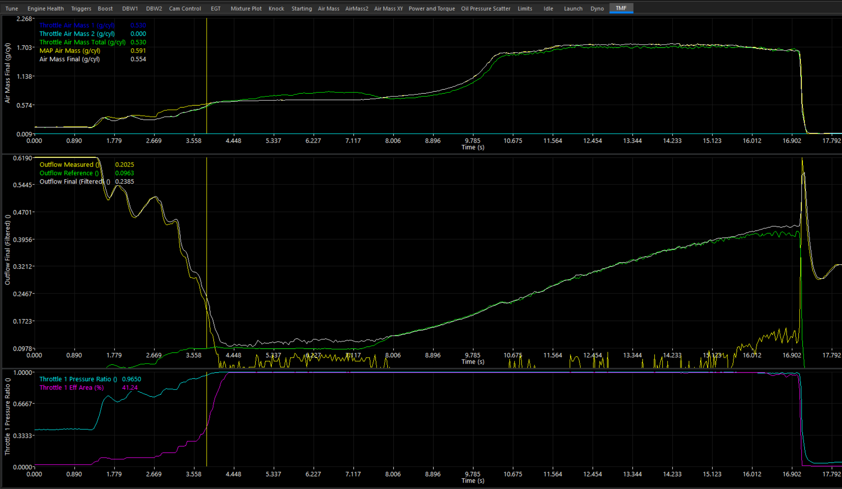Open the Mixture Plot tab

click(246, 8)
